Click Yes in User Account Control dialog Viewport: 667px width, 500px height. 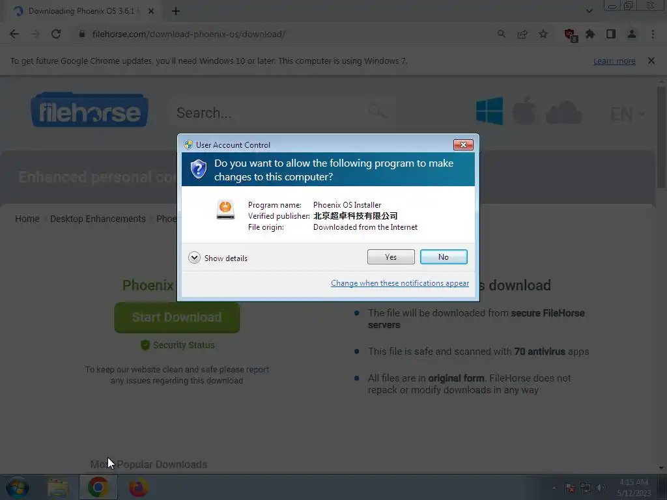(x=391, y=257)
